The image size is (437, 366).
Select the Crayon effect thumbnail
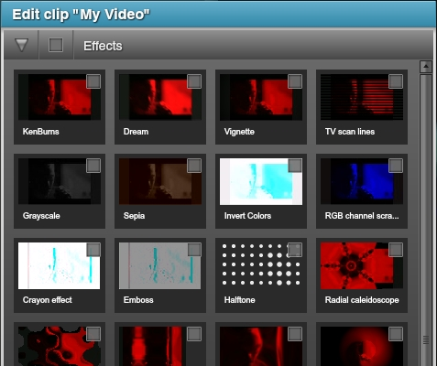[60, 265]
